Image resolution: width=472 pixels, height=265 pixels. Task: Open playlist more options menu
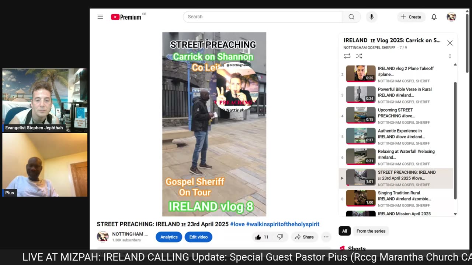point(450,56)
